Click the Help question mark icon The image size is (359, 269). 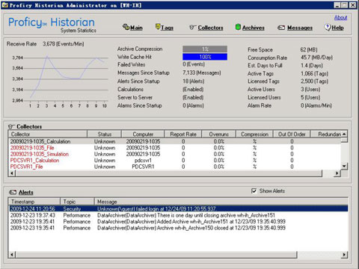[328, 27]
